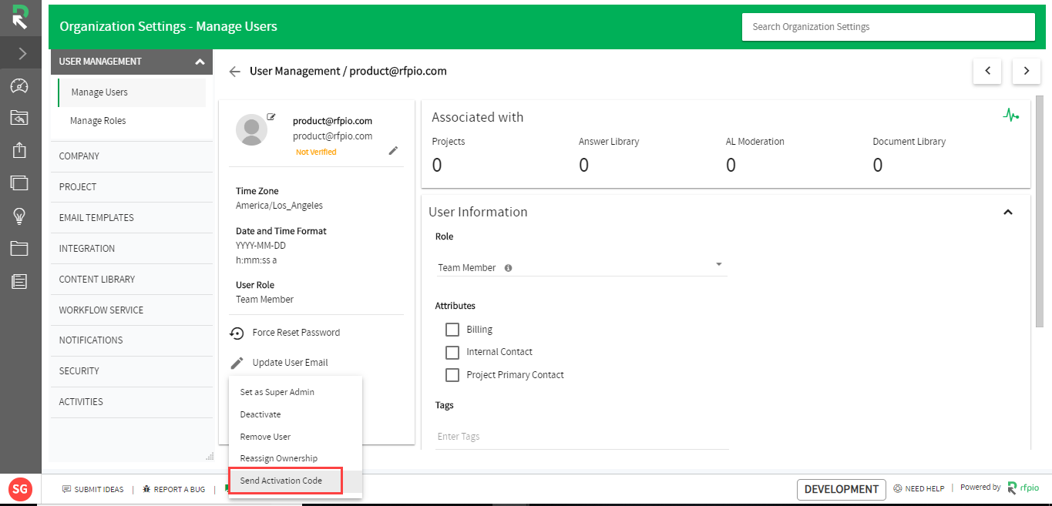1052x506 pixels.
Task: Click the REPORT A BUG link
Action: pyautogui.click(x=180, y=490)
